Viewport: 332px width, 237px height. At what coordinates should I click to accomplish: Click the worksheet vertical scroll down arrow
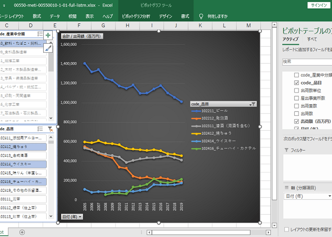click(x=274, y=225)
